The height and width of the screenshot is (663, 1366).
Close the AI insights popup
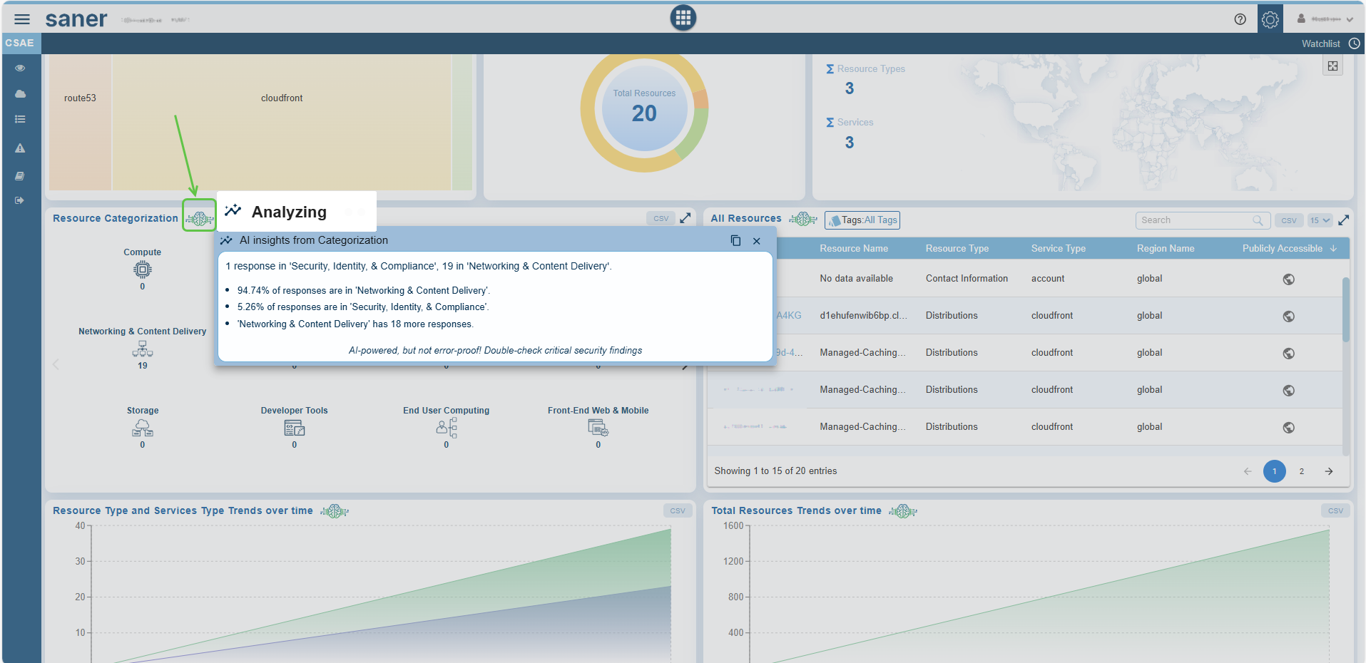point(757,241)
